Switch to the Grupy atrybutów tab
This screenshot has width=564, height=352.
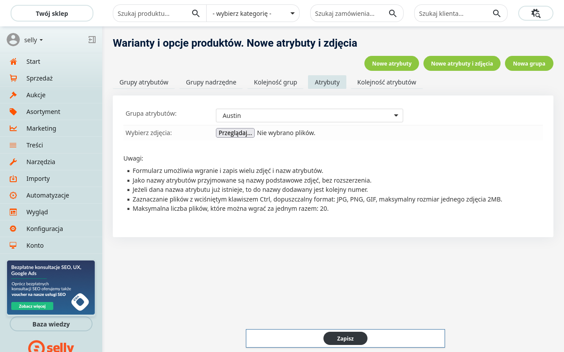[x=144, y=82]
